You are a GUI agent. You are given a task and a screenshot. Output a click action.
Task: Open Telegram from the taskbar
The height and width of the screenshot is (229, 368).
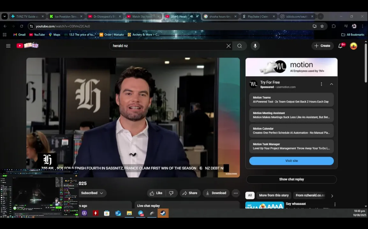pos(141,213)
